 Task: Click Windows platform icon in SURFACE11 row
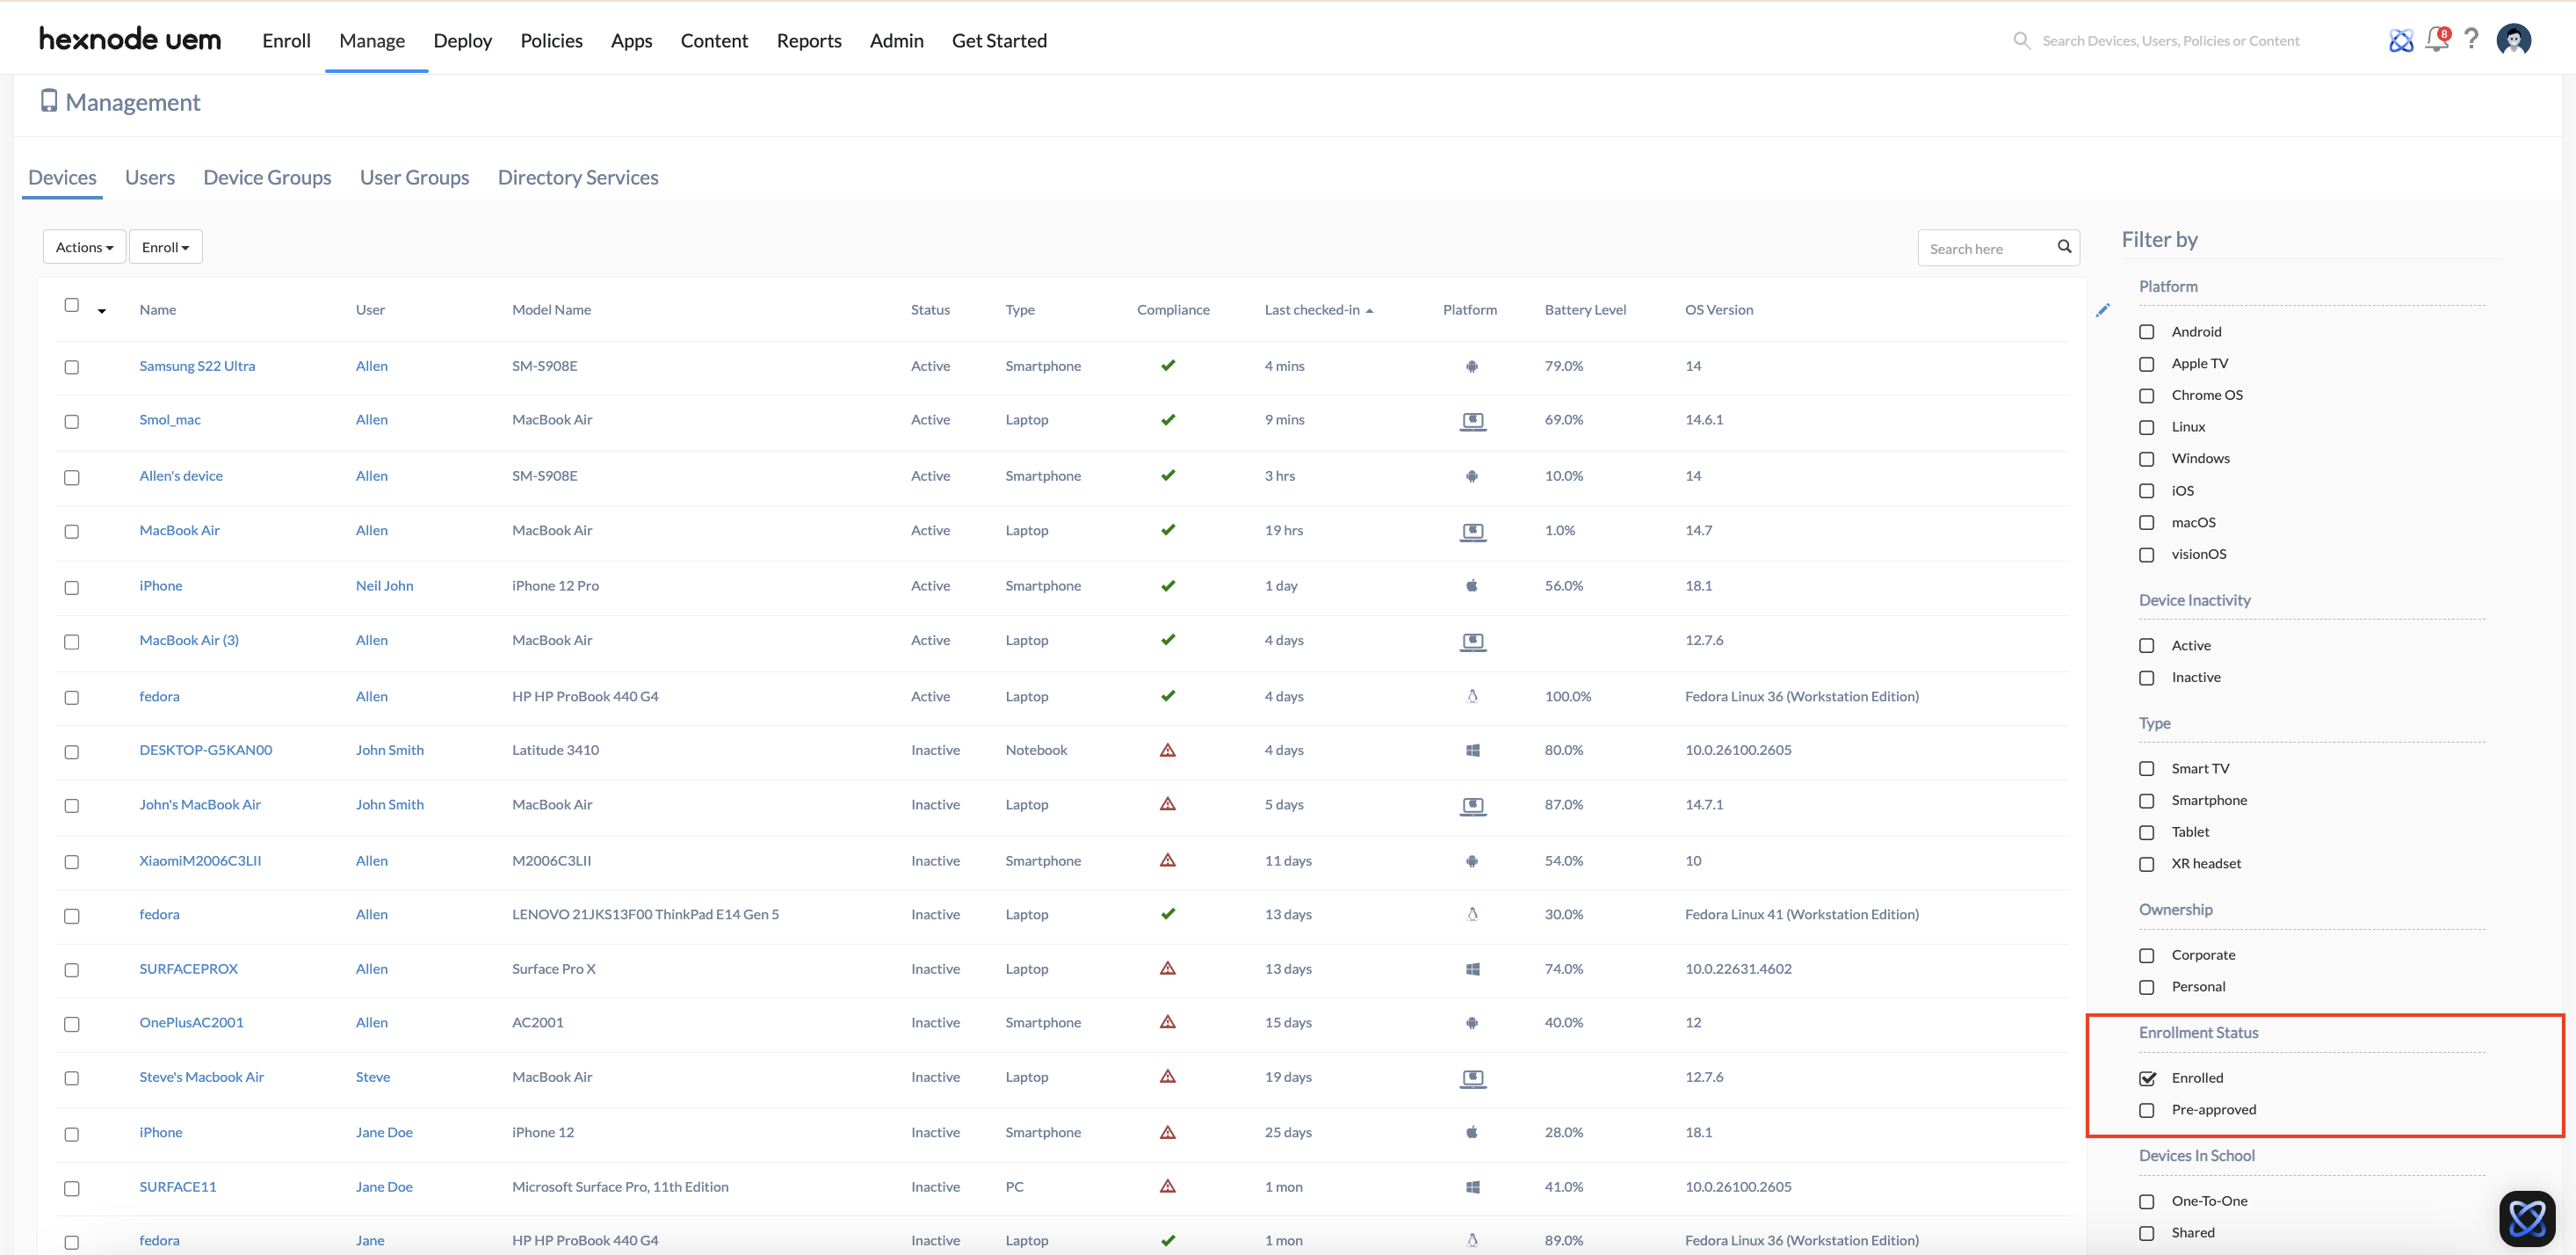[1472, 1187]
